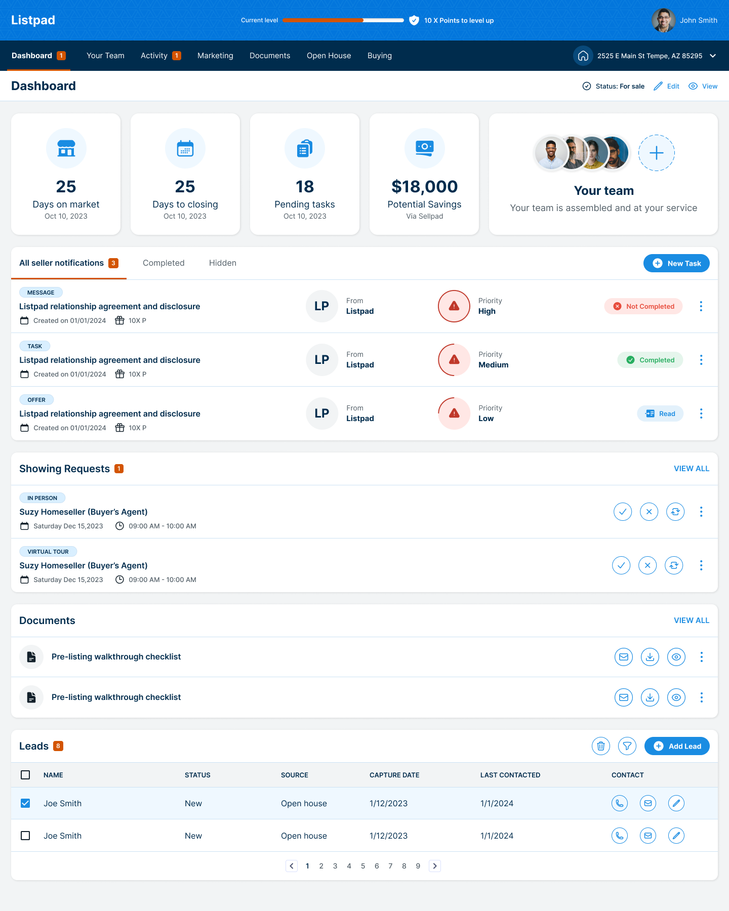Viewport: 729px width, 911px height.
Task: Click the level-up shield badge icon
Action: (414, 20)
